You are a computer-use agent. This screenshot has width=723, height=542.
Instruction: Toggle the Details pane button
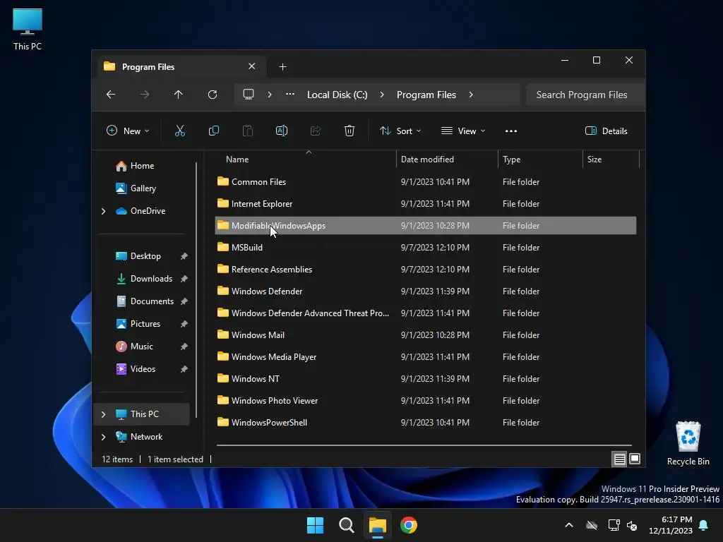(606, 131)
